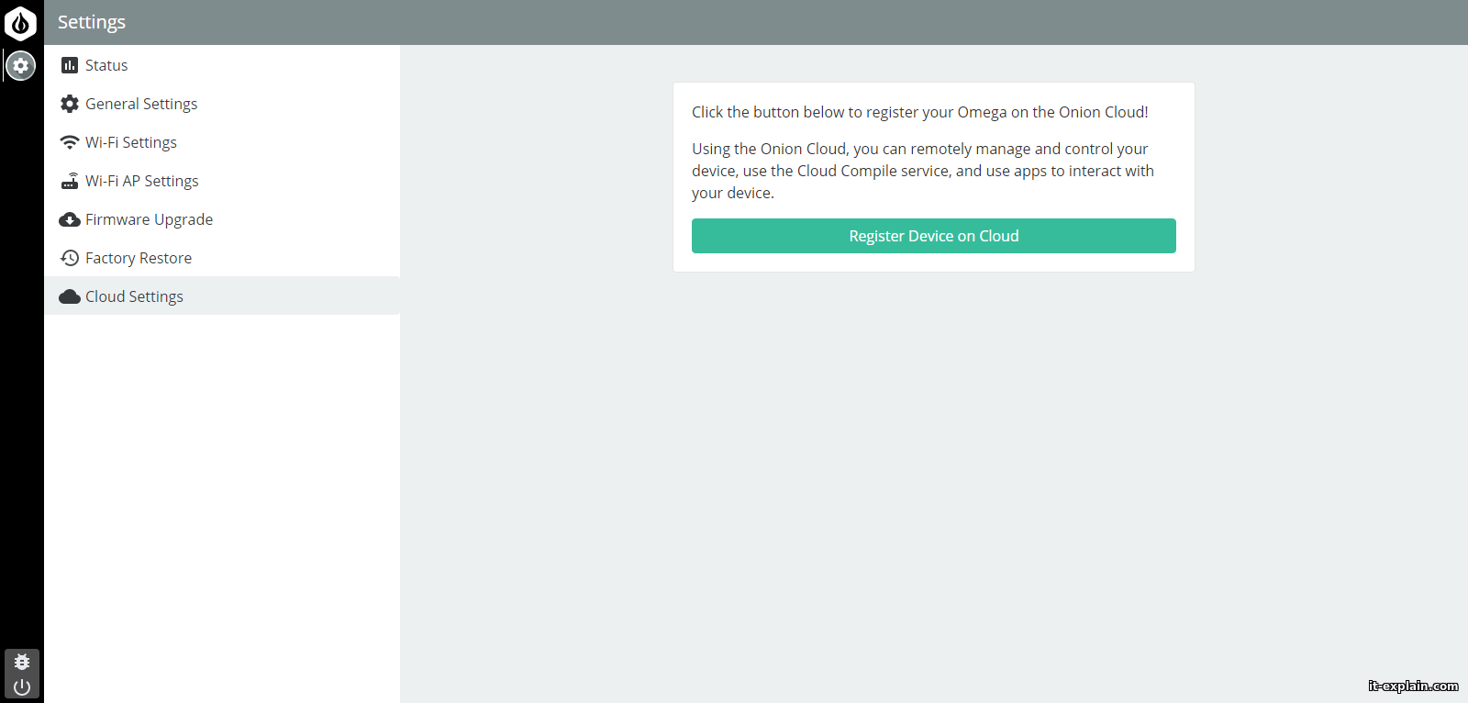Click the Settings header title
The height and width of the screenshot is (703, 1468).
(x=92, y=22)
